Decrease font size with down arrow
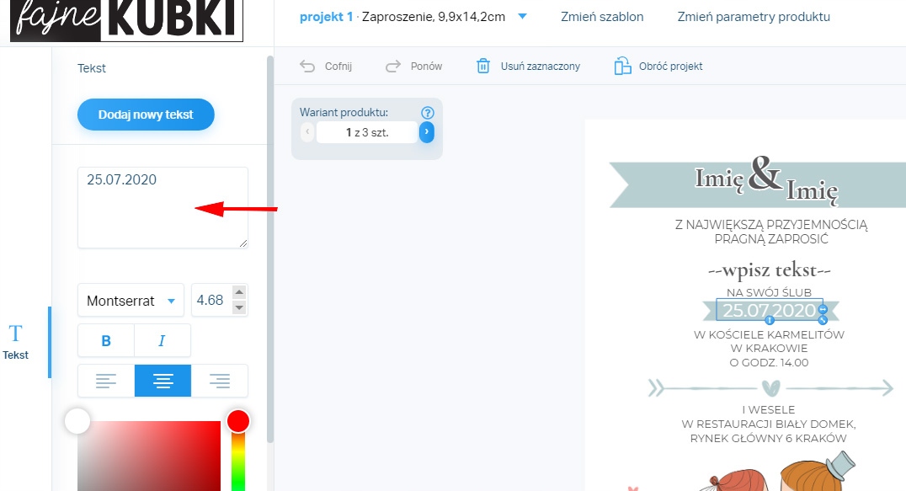This screenshot has width=906, height=491. pyautogui.click(x=239, y=307)
